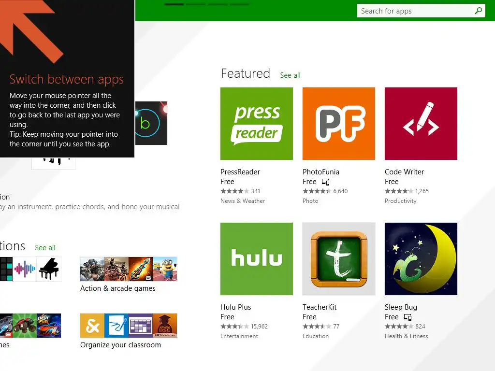
Task: Click the Education category label
Action: click(315, 336)
